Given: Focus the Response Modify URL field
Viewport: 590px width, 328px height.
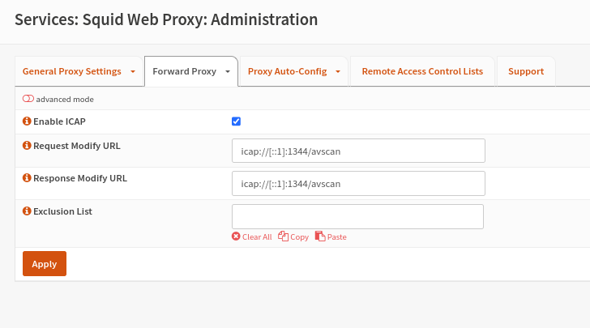Looking at the screenshot, I should click(x=358, y=184).
